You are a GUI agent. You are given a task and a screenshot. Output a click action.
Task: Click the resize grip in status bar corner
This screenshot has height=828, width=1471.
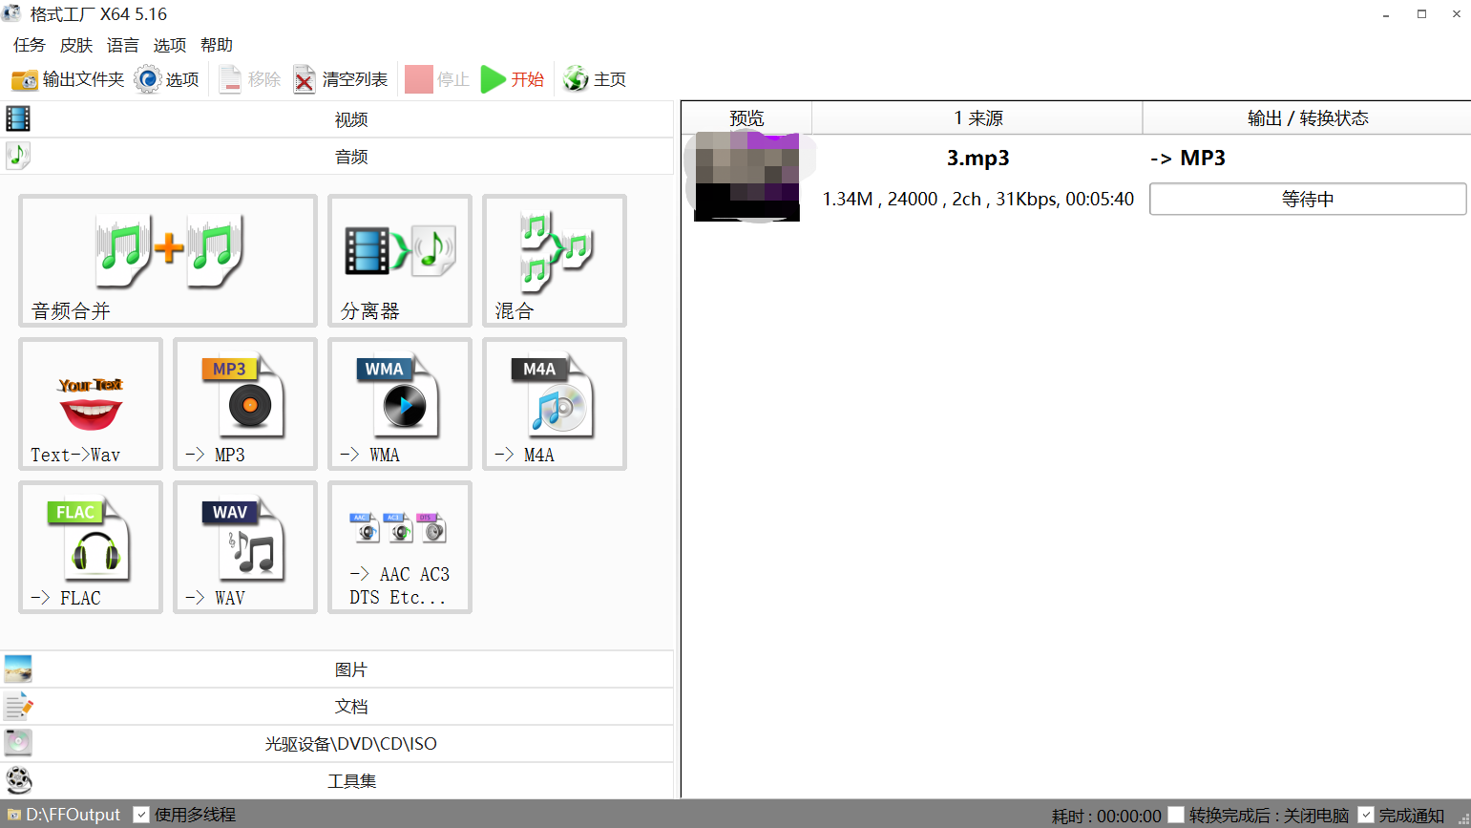pos(1463,820)
